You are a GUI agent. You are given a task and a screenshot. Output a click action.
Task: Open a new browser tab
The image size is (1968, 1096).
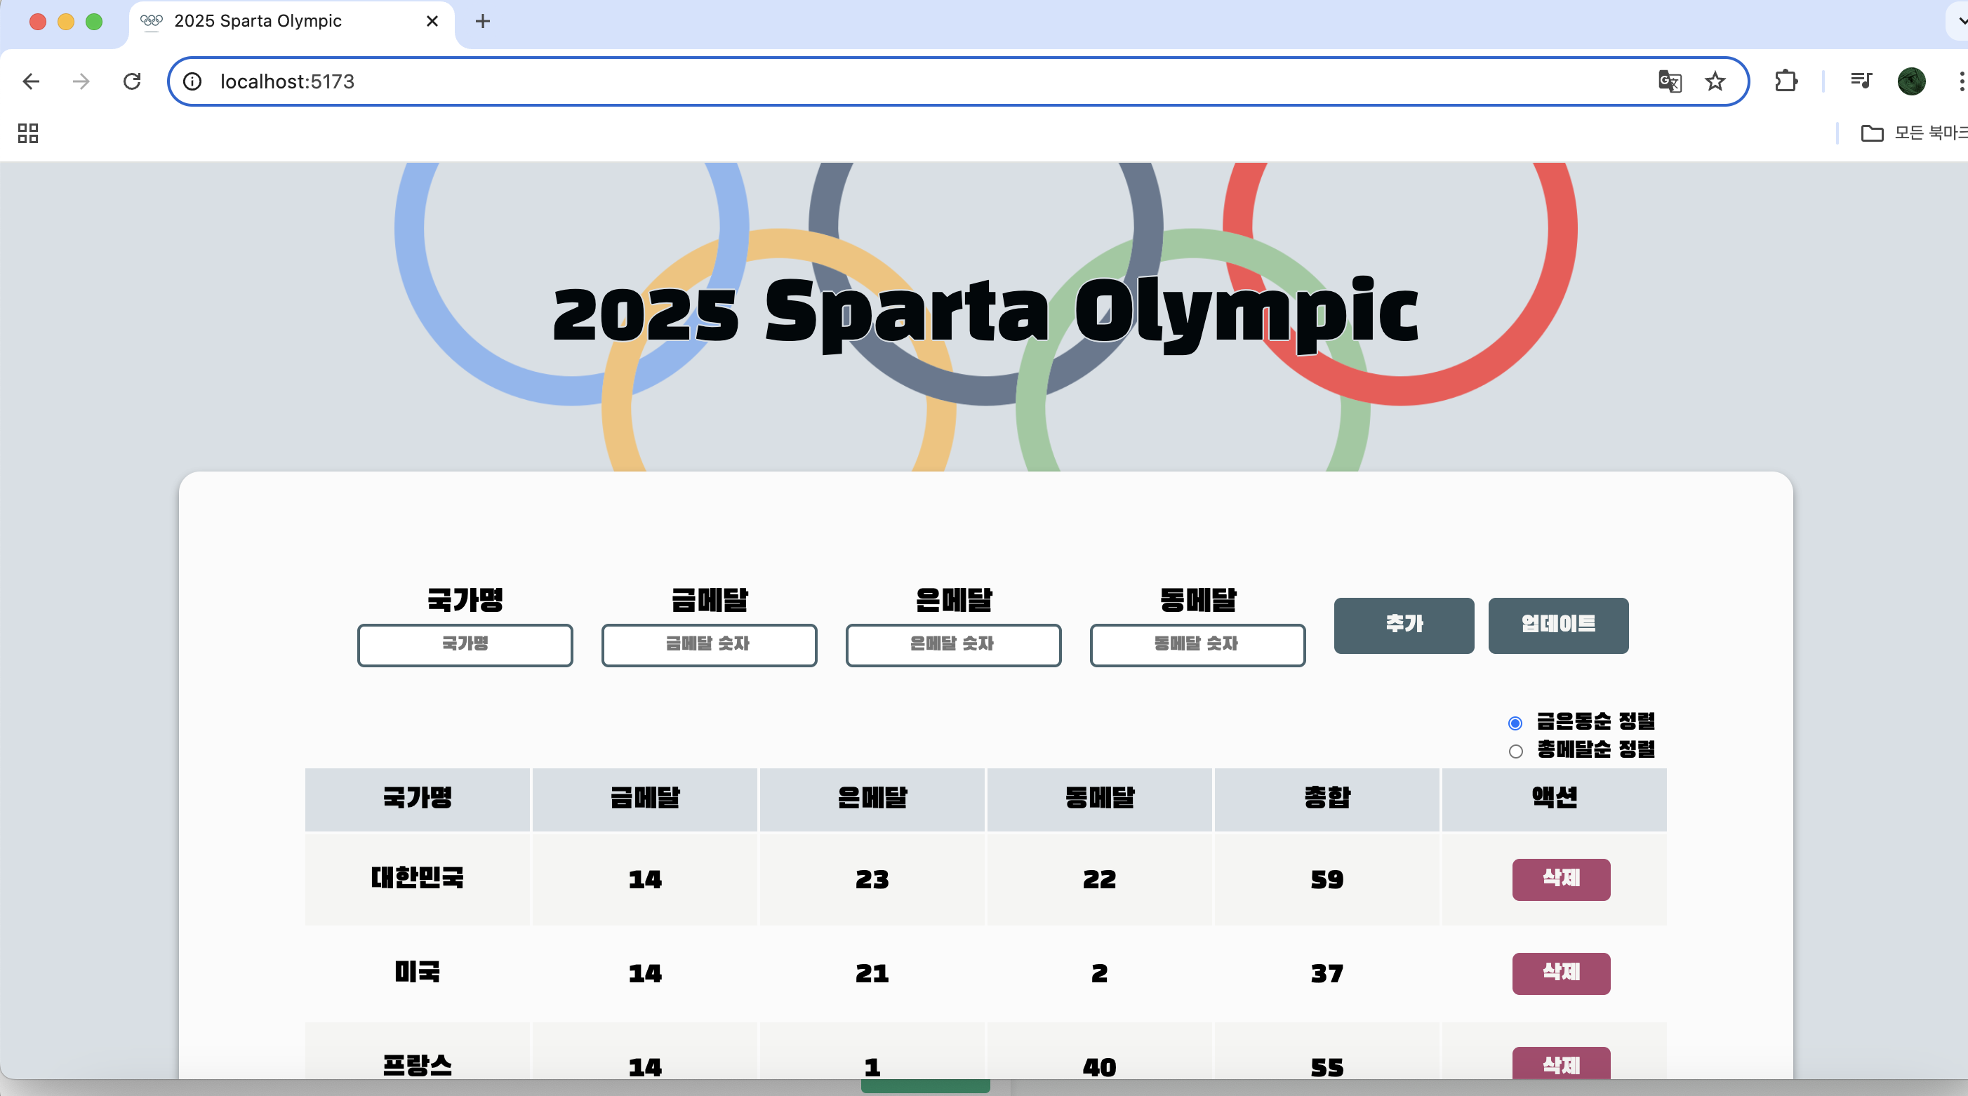482,21
